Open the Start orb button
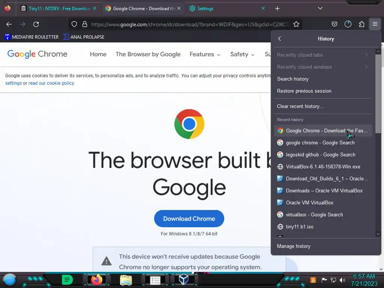384x288 pixels. pos(10,280)
